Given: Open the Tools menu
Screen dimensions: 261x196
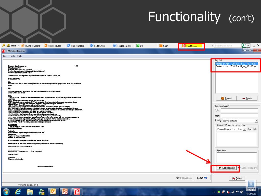Looking at the screenshot, I should 12,56.
